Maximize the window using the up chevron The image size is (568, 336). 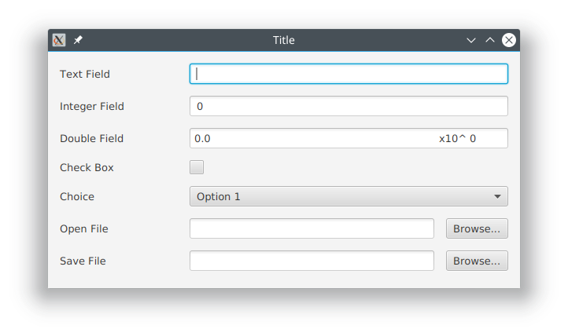490,40
